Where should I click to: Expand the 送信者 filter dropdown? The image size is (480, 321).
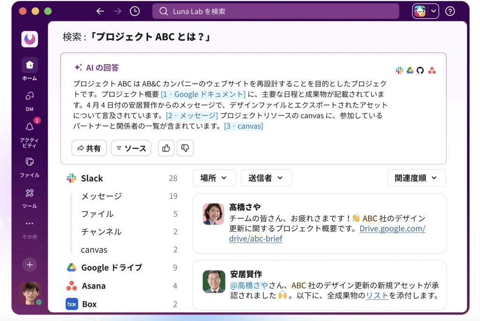coord(266,178)
